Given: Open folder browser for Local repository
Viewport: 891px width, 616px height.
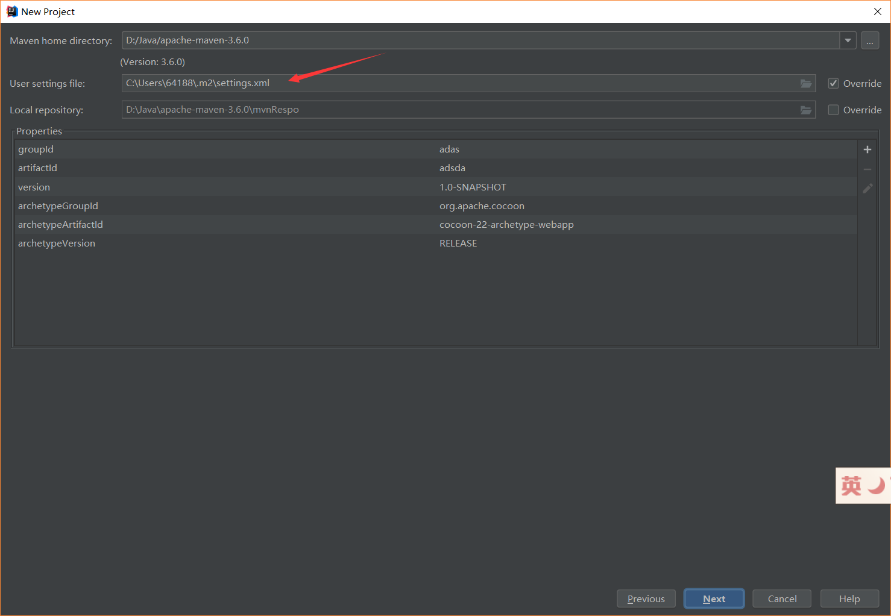Looking at the screenshot, I should coord(806,110).
